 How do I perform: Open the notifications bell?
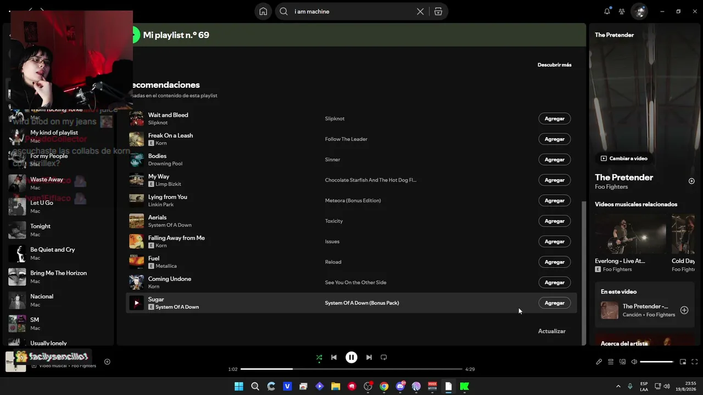607,12
